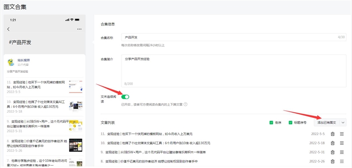Click the 图文合集 page title
The image size is (352, 168).
coord(15,7)
